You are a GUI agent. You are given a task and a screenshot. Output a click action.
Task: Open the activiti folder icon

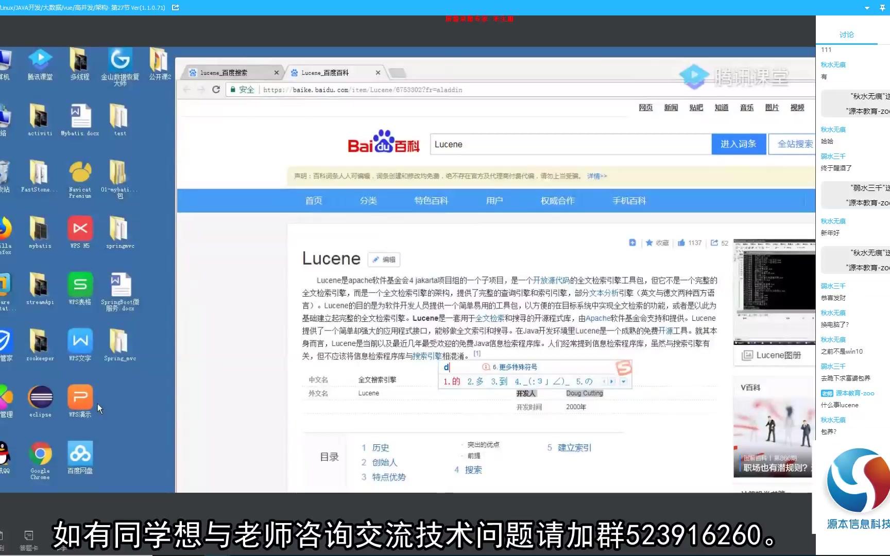coord(40,120)
